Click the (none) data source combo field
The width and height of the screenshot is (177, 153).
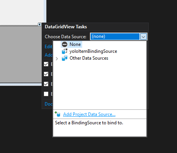(115, 36)
